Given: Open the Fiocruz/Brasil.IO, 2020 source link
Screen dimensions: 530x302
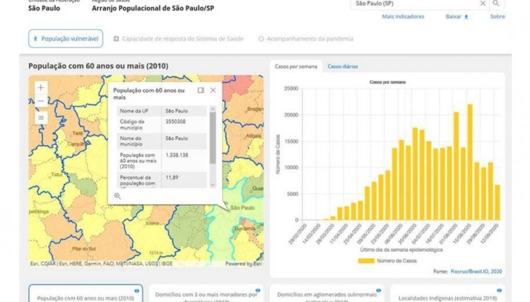Looking at the screenshot, I should pos(476,271).
